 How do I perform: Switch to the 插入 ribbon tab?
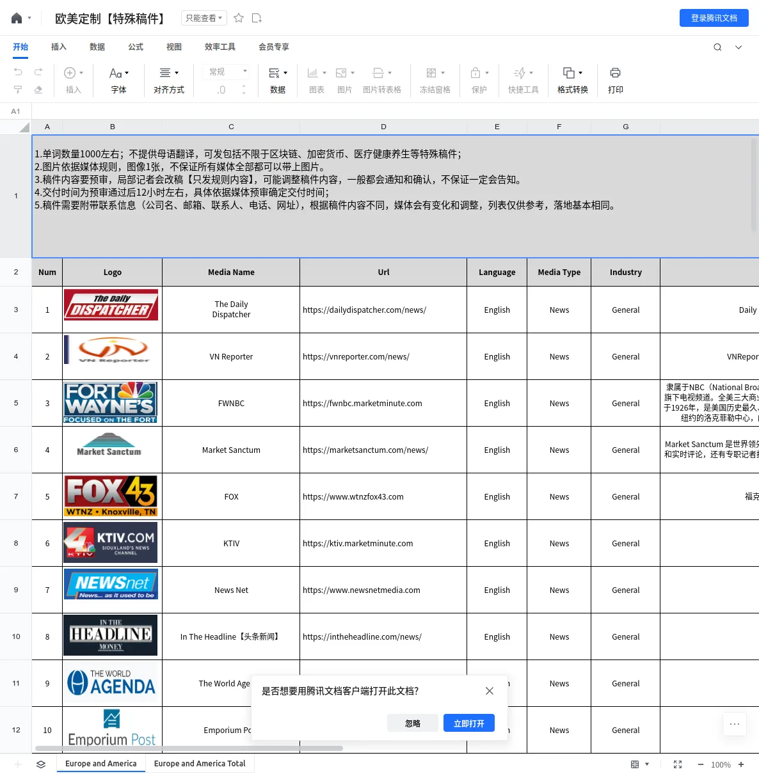point(59,47)
